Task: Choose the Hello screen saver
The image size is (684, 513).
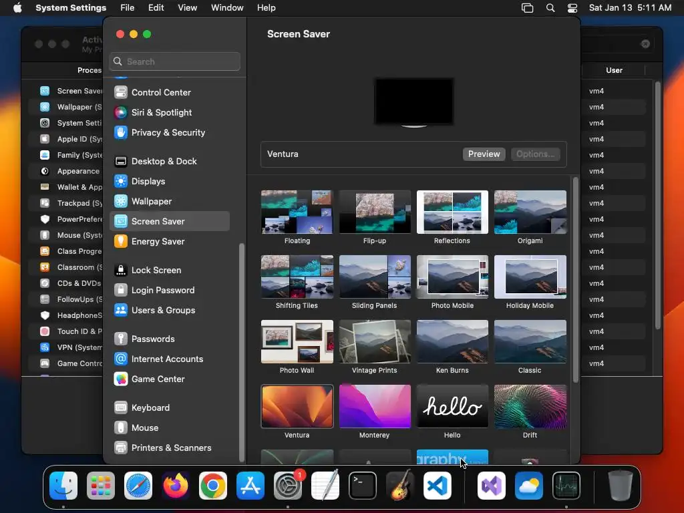Action: [x=452, y=407]
